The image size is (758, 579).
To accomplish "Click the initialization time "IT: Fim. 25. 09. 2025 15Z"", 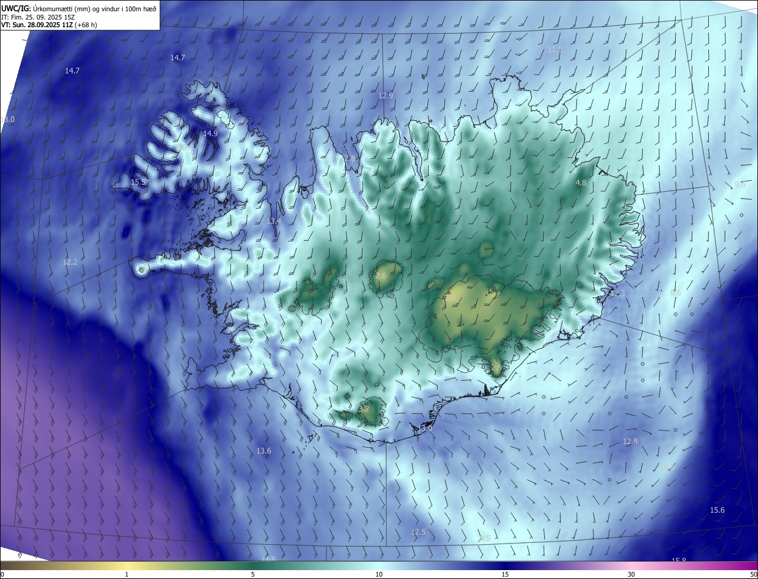I will (38, 17).
